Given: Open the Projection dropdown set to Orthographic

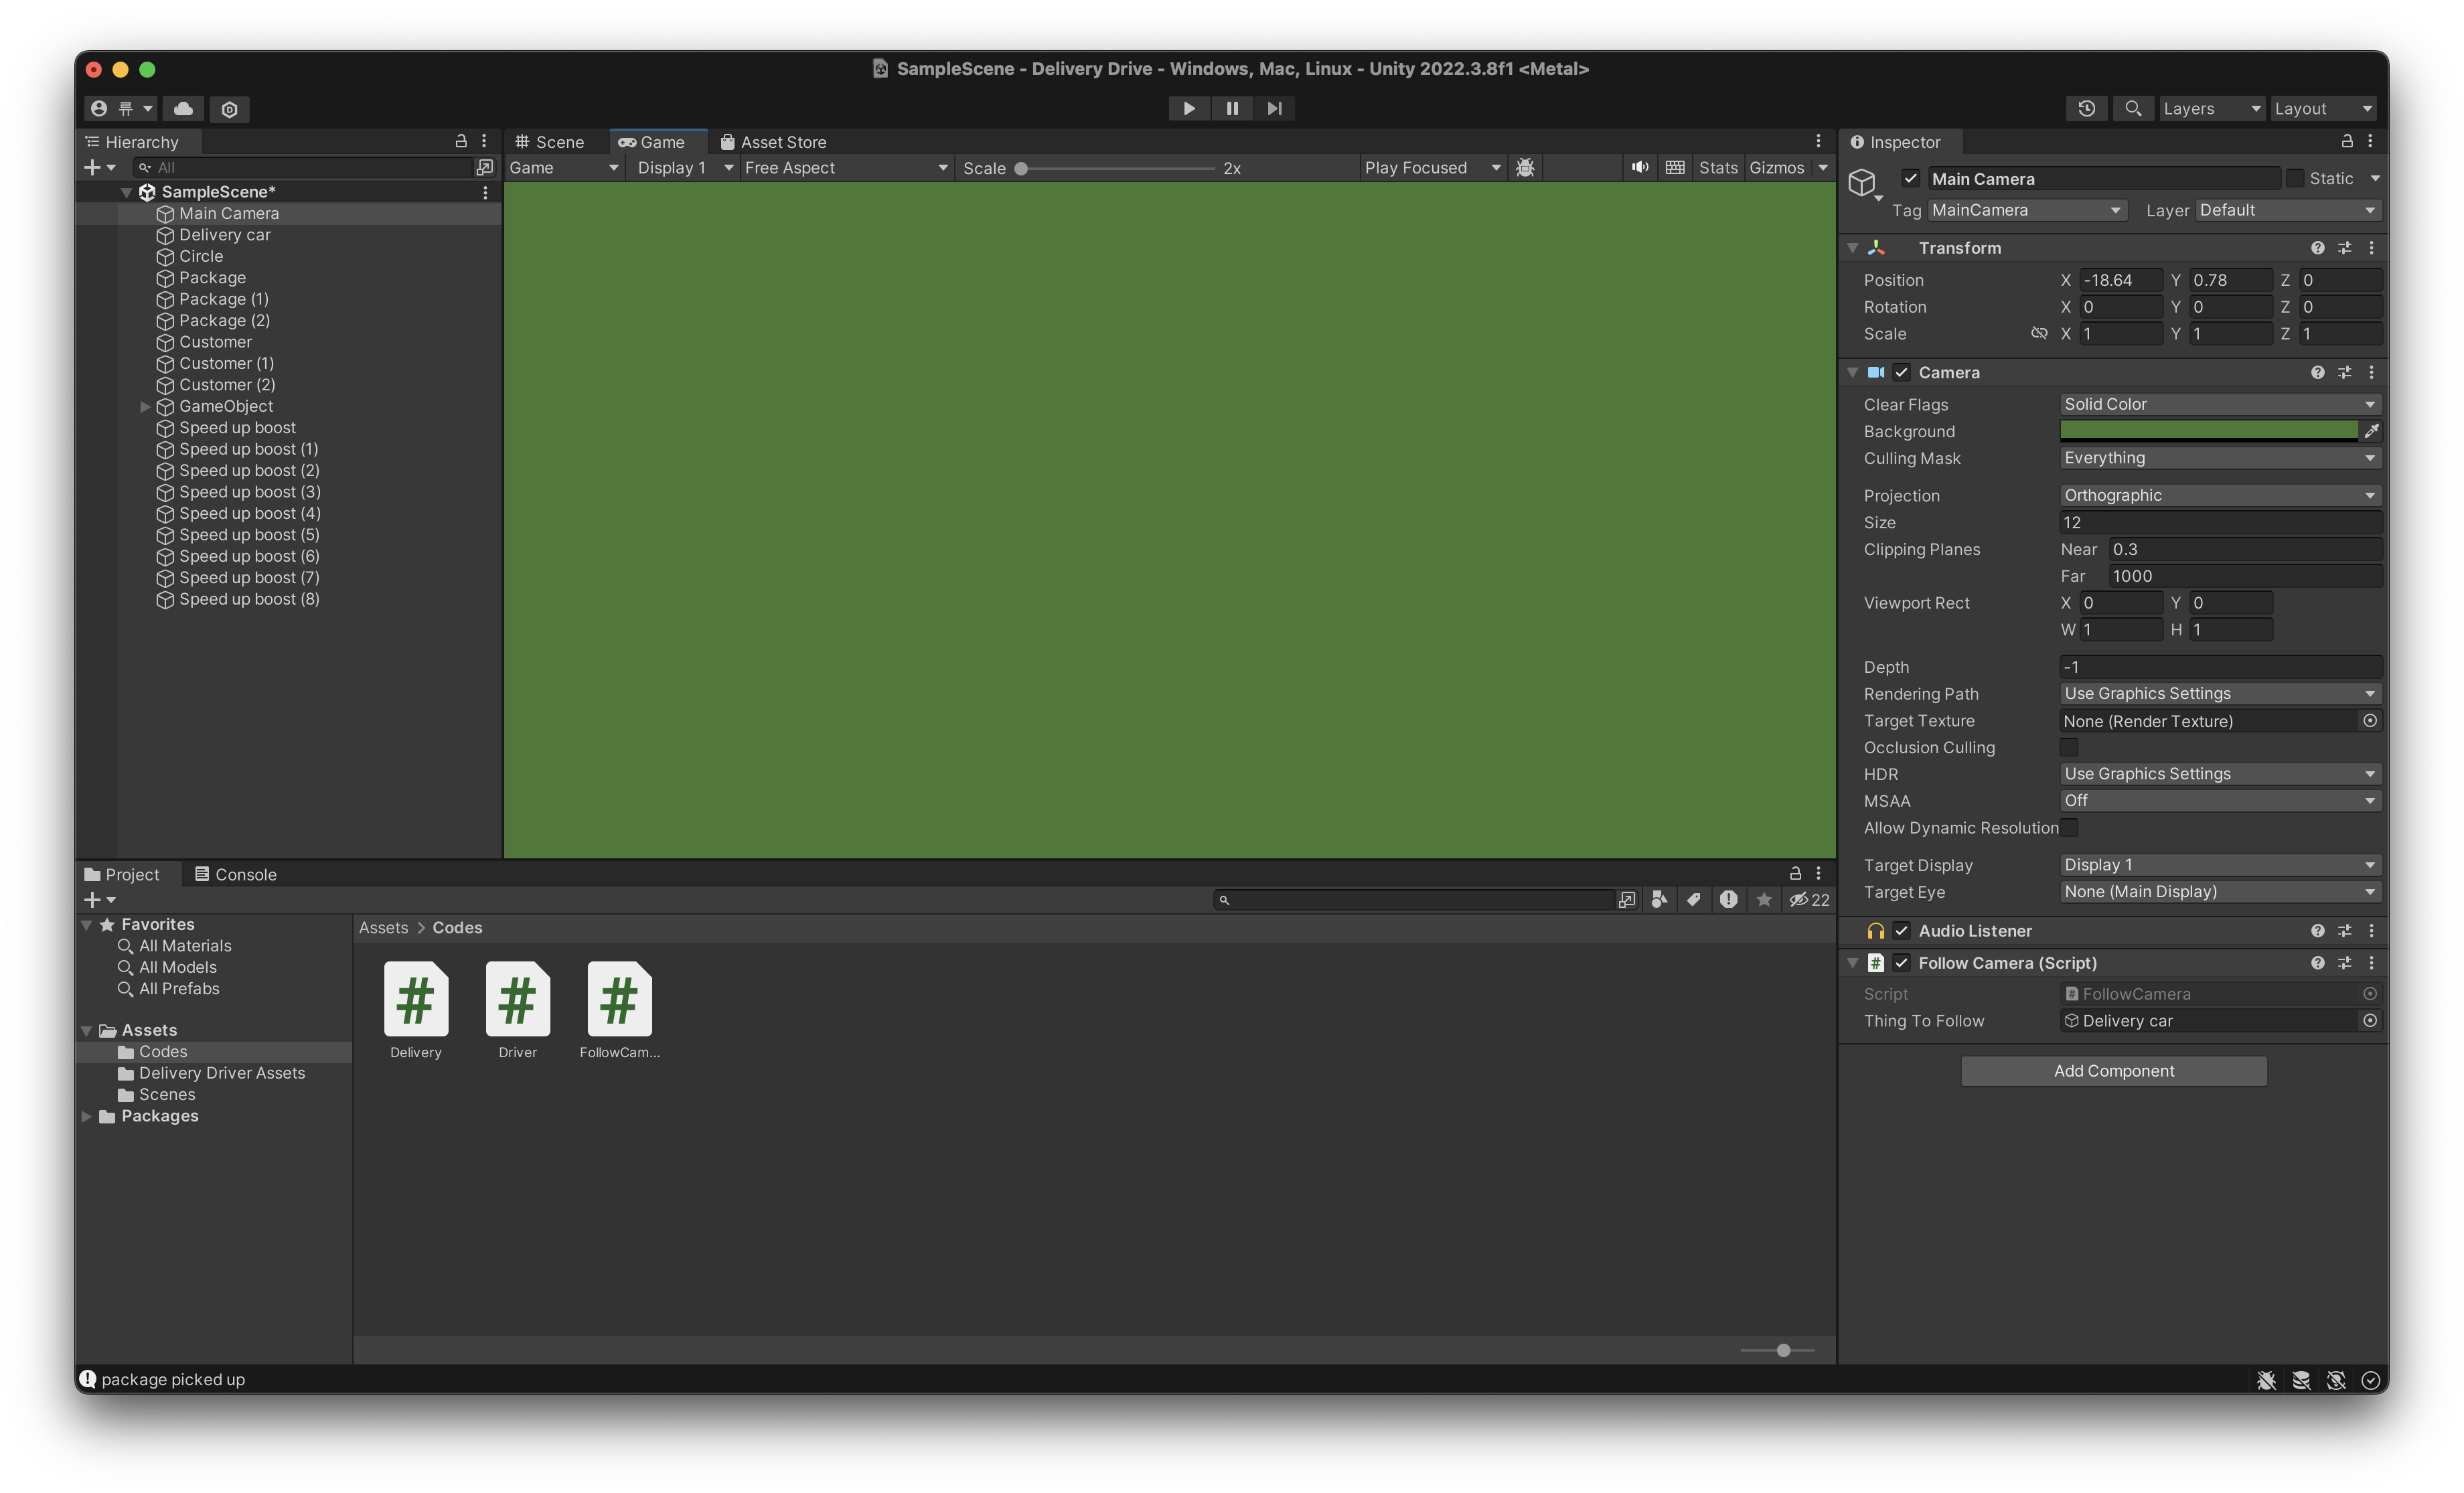Looking at the screenshot, I should click(2219, 495).
